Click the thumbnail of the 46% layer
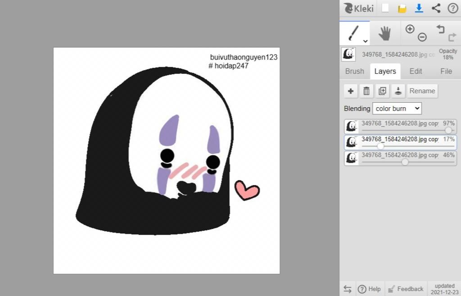The height and width of the screenshot is (296, 461). coord(352,158)
